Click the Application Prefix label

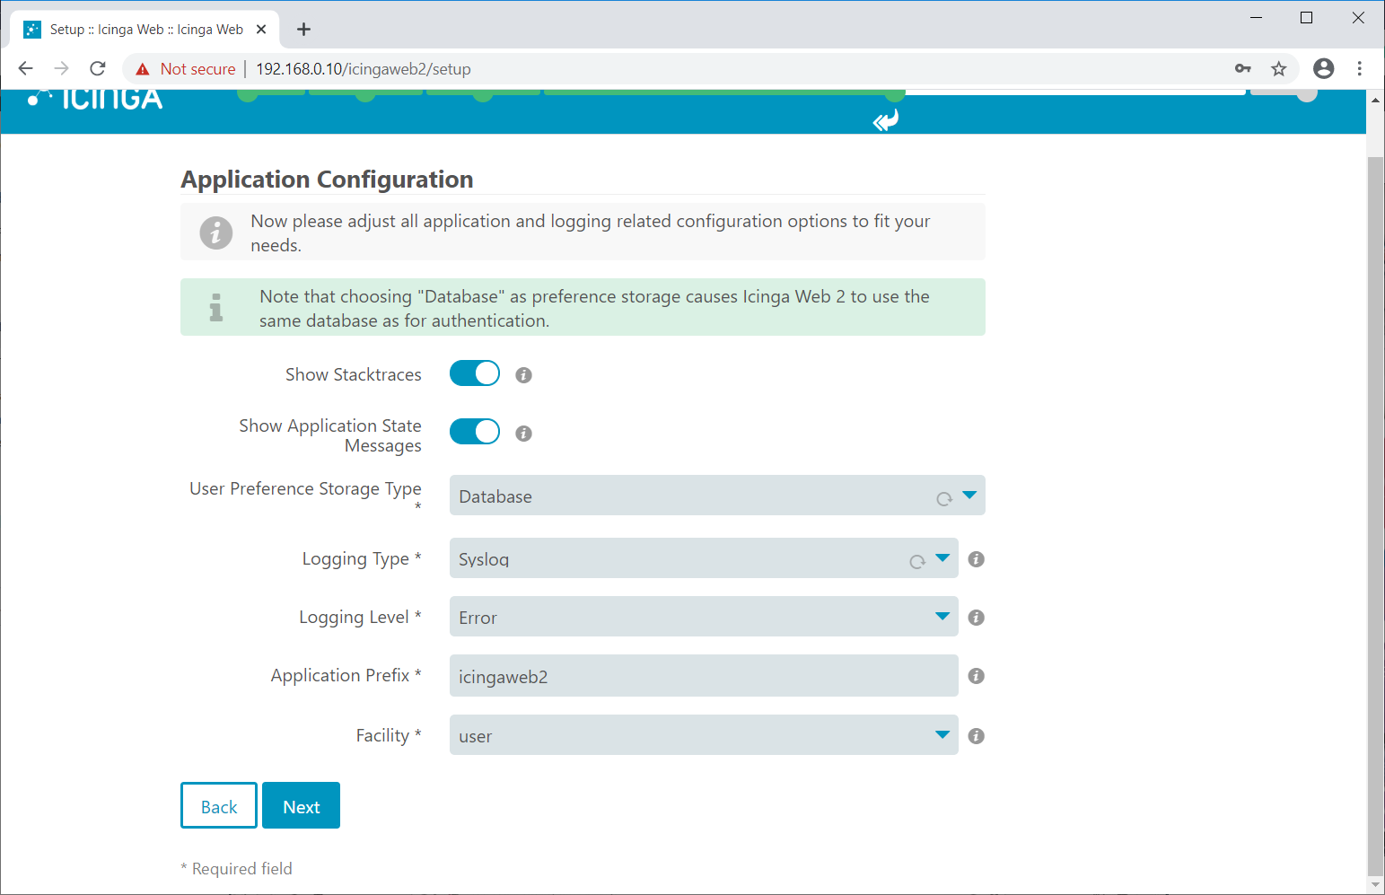pos(346,675)
